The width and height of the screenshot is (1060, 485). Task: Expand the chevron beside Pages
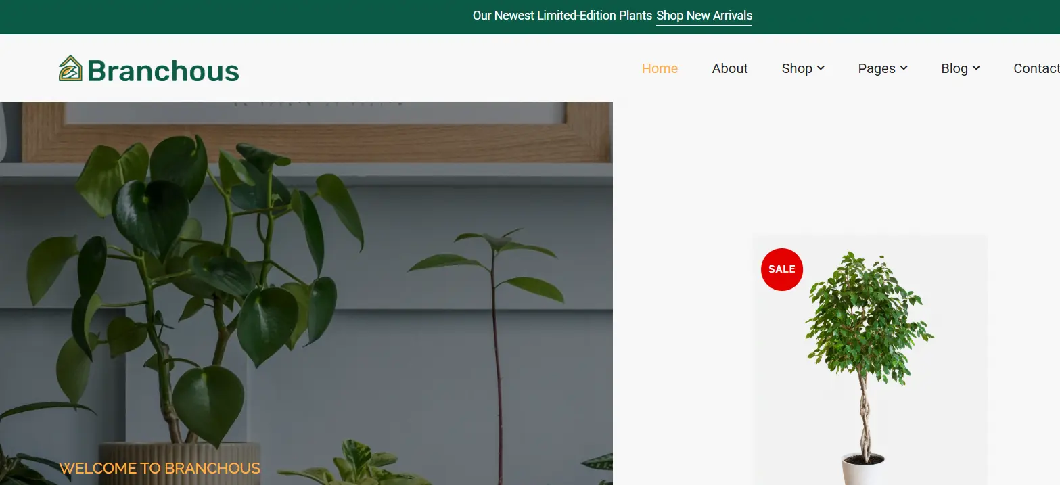pyautogui.click(x=904, y=68)
